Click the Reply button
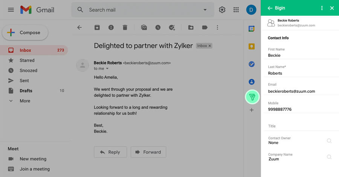339x177 pixels. (110, 152)
